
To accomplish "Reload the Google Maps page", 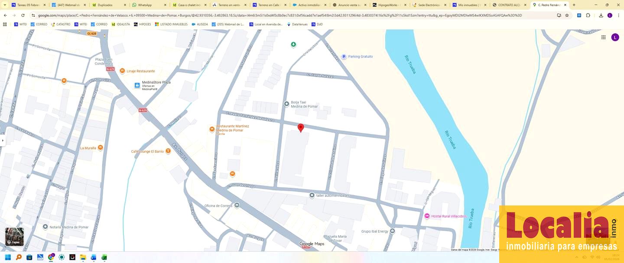I will coord(23,15).
